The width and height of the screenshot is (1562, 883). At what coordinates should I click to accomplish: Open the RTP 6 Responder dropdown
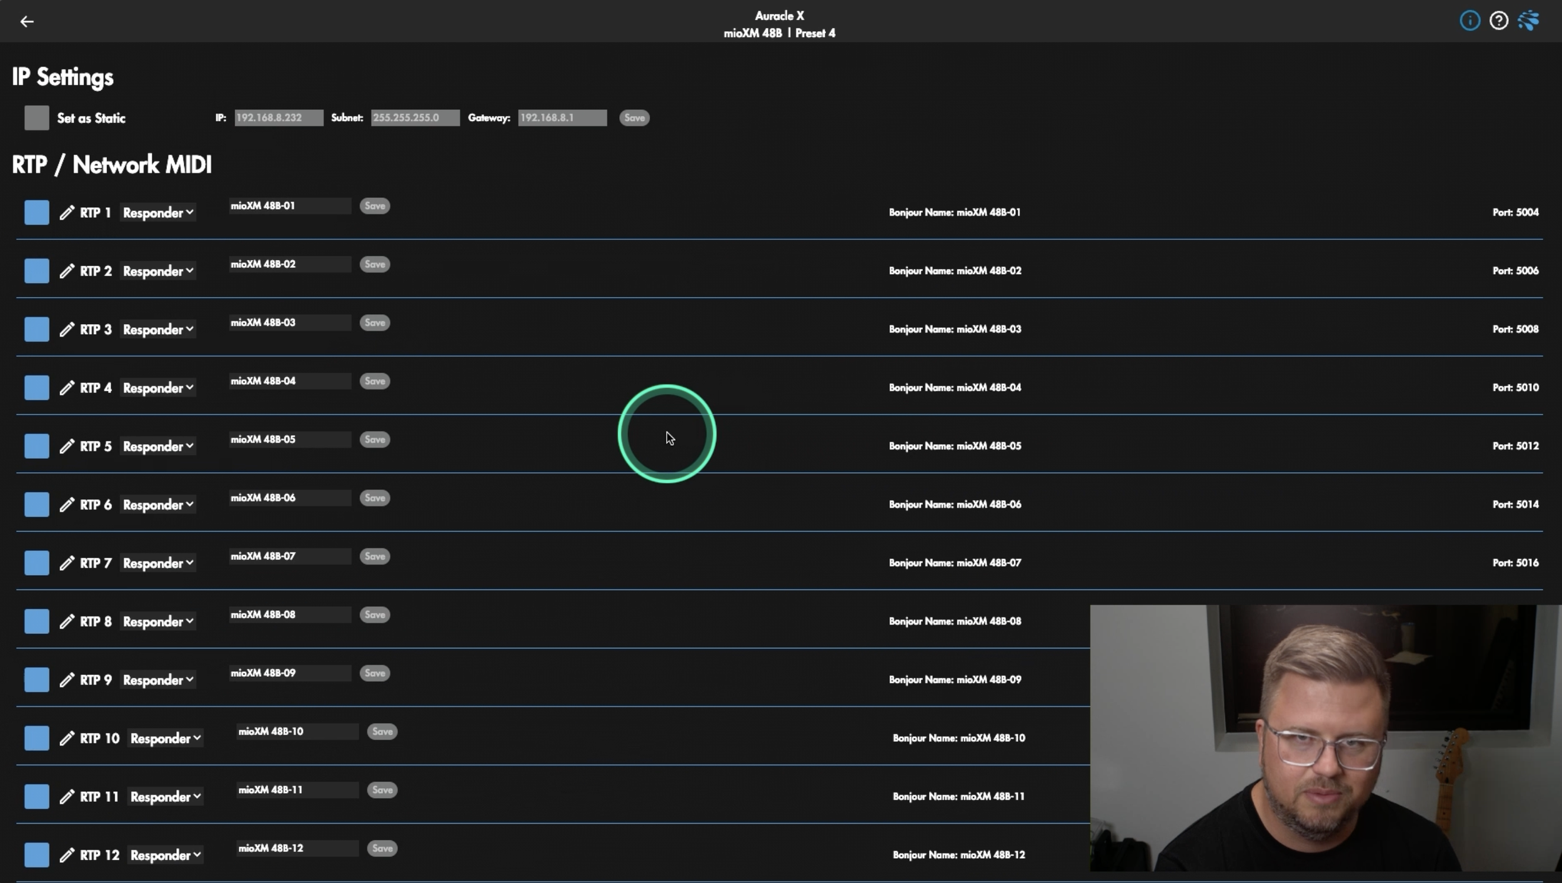coord(158,505)
